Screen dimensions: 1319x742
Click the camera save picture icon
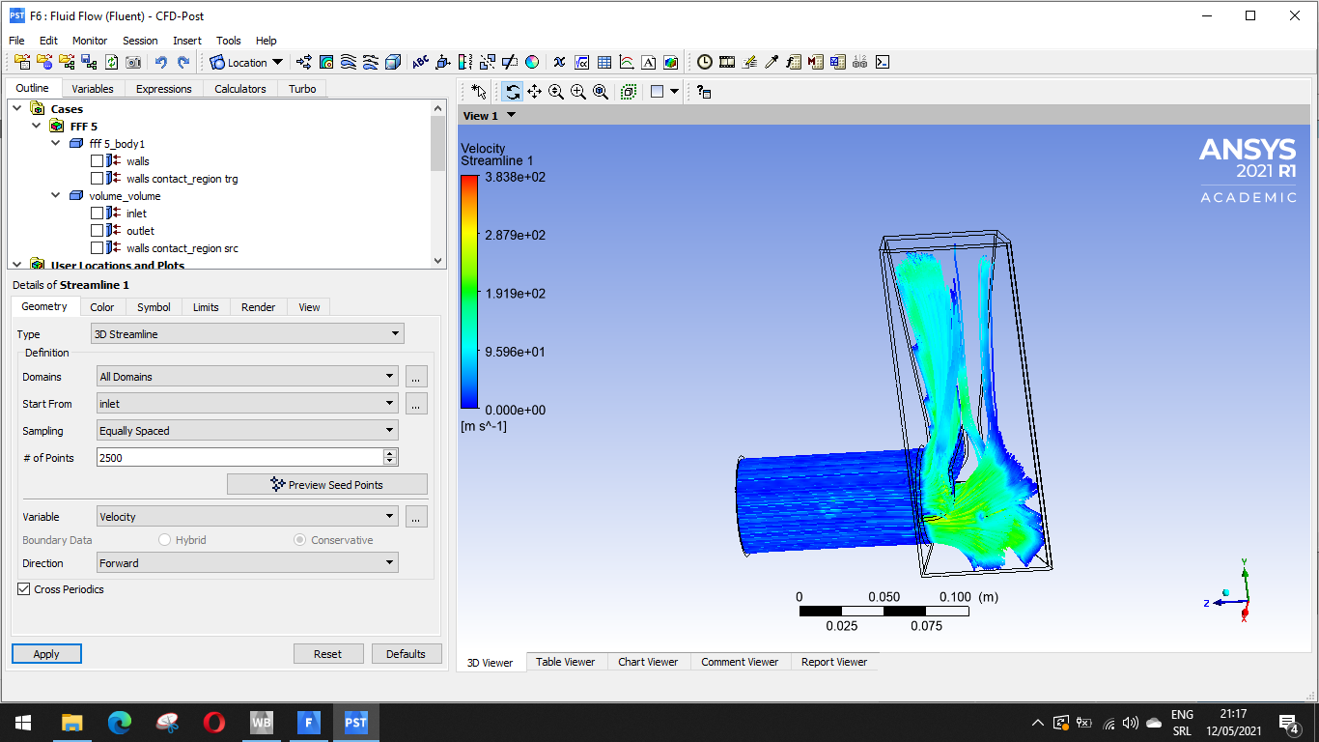(x=133, y=62)
